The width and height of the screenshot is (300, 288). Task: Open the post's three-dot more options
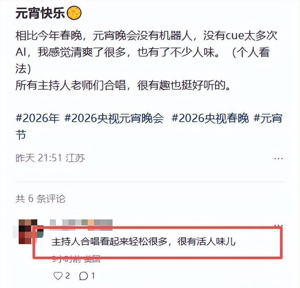pyautogui.click(x=278, y=158)
